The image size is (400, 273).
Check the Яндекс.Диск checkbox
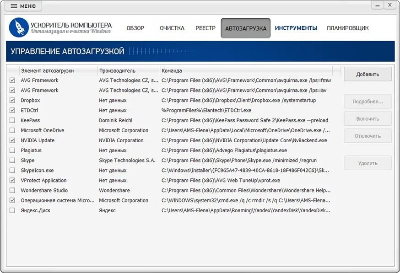(12, 210)
